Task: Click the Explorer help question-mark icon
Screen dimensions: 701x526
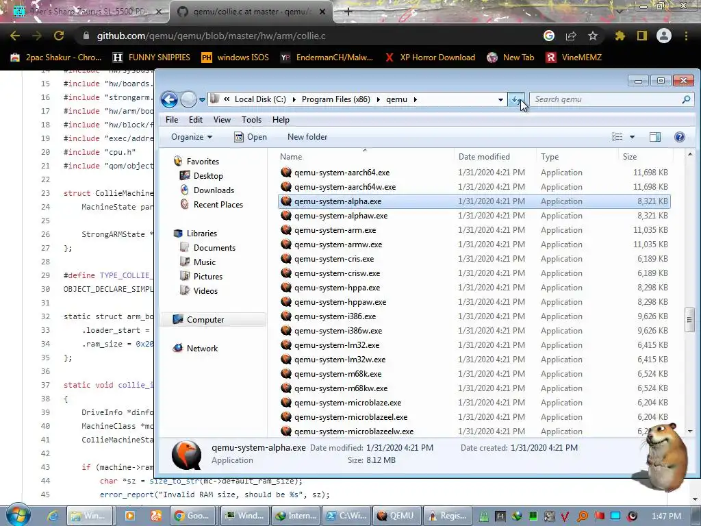Action: click(680, 137)
